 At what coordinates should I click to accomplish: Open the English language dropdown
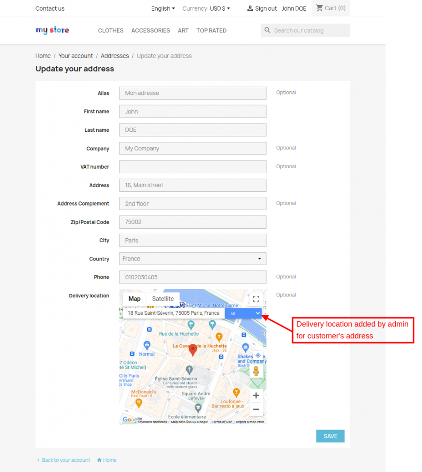(163, 8)
